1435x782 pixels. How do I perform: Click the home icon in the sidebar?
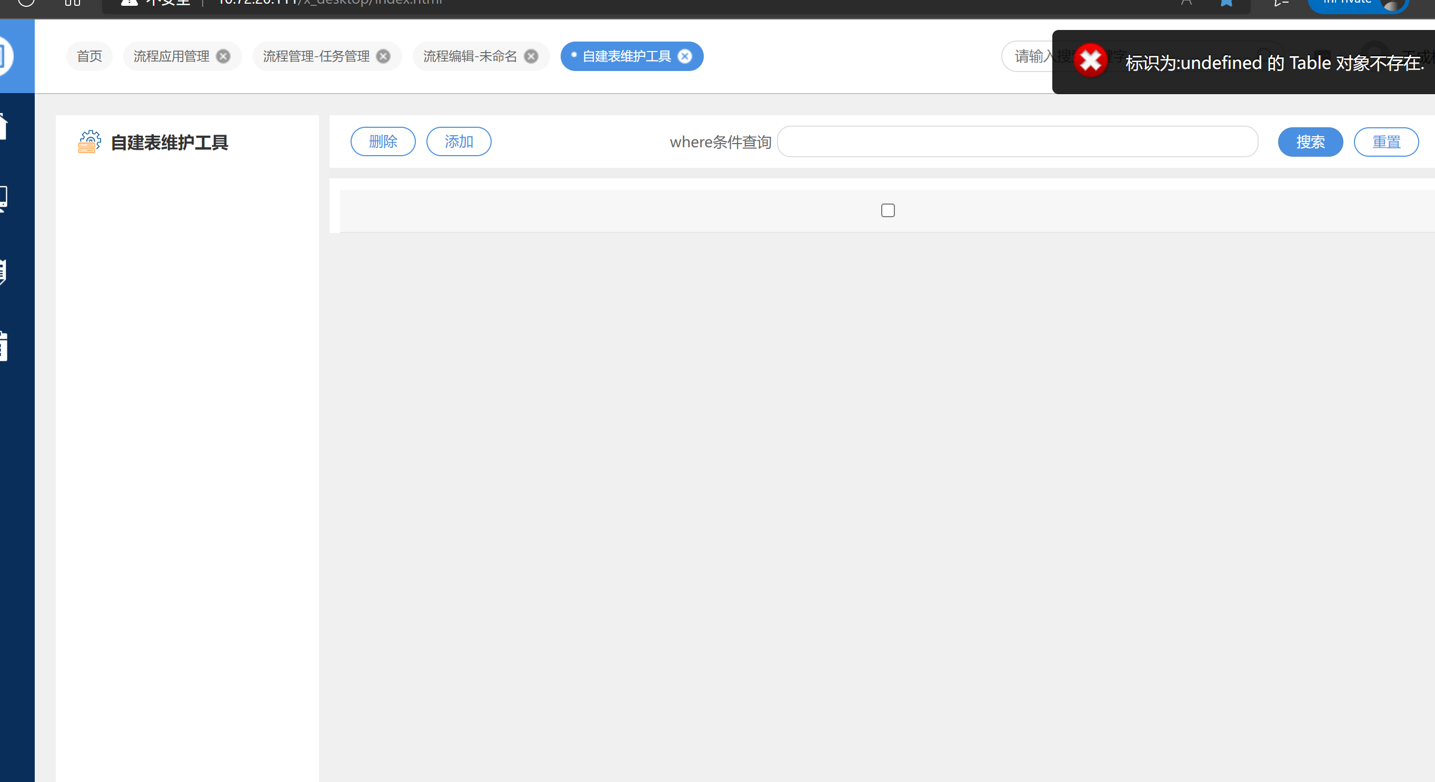[3, 126]
